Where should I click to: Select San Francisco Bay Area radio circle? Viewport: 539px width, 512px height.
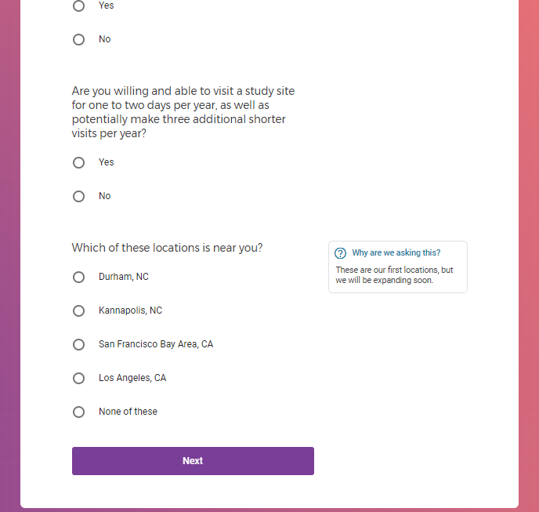78,344
